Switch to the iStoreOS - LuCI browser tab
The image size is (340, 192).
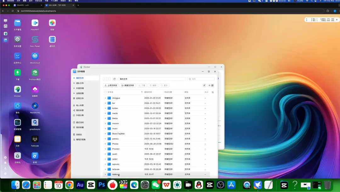tap(27, 5)
